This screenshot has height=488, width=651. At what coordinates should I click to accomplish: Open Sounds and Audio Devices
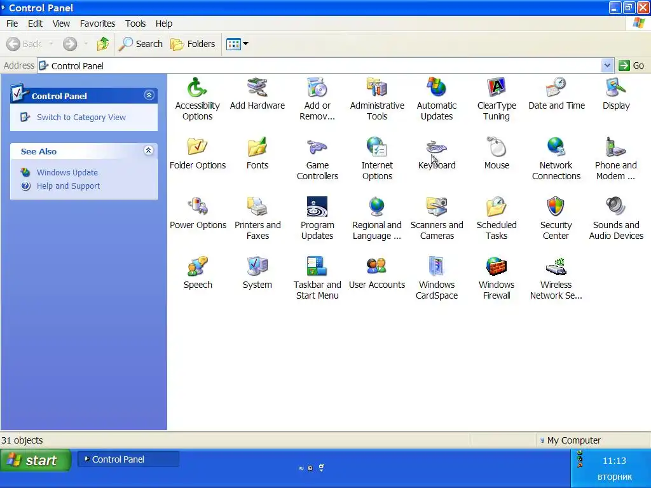click(616, 219)
